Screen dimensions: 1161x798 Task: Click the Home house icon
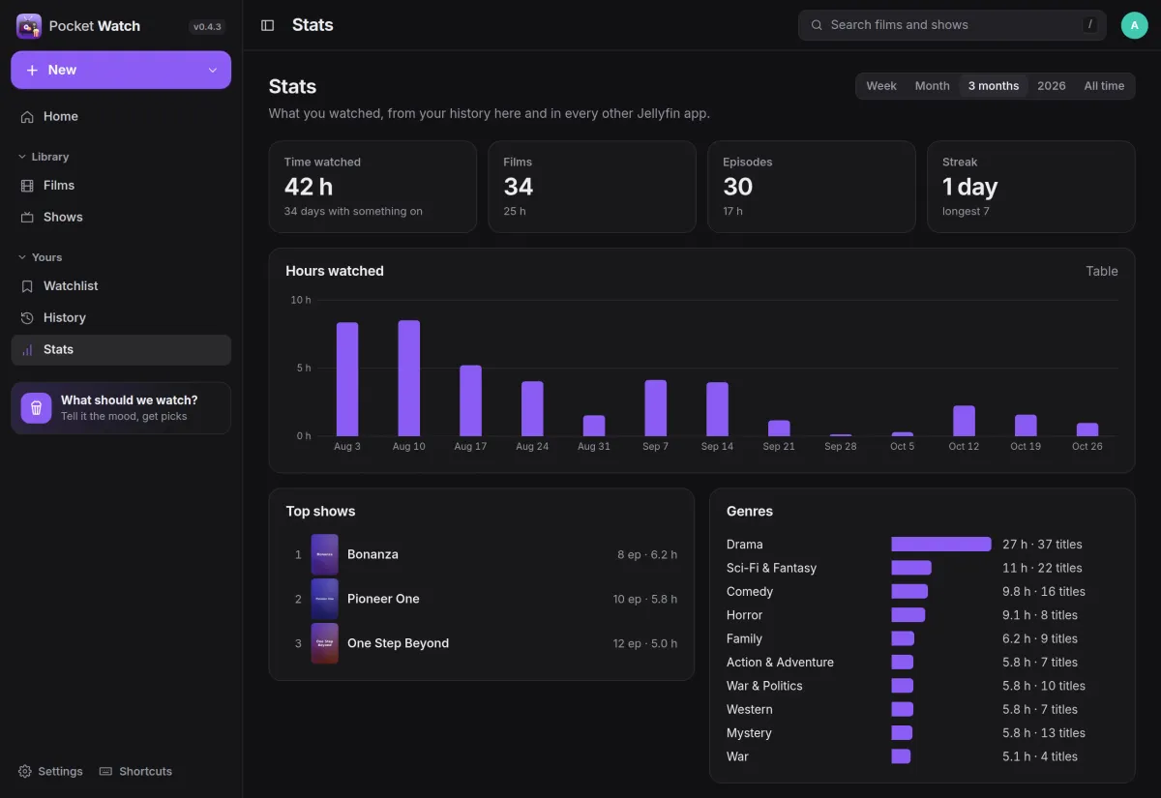(x=27, y=116)
